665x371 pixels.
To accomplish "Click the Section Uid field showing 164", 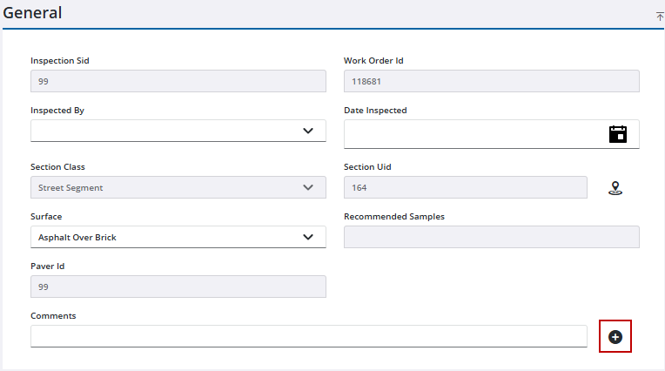I will click(465, 187).
